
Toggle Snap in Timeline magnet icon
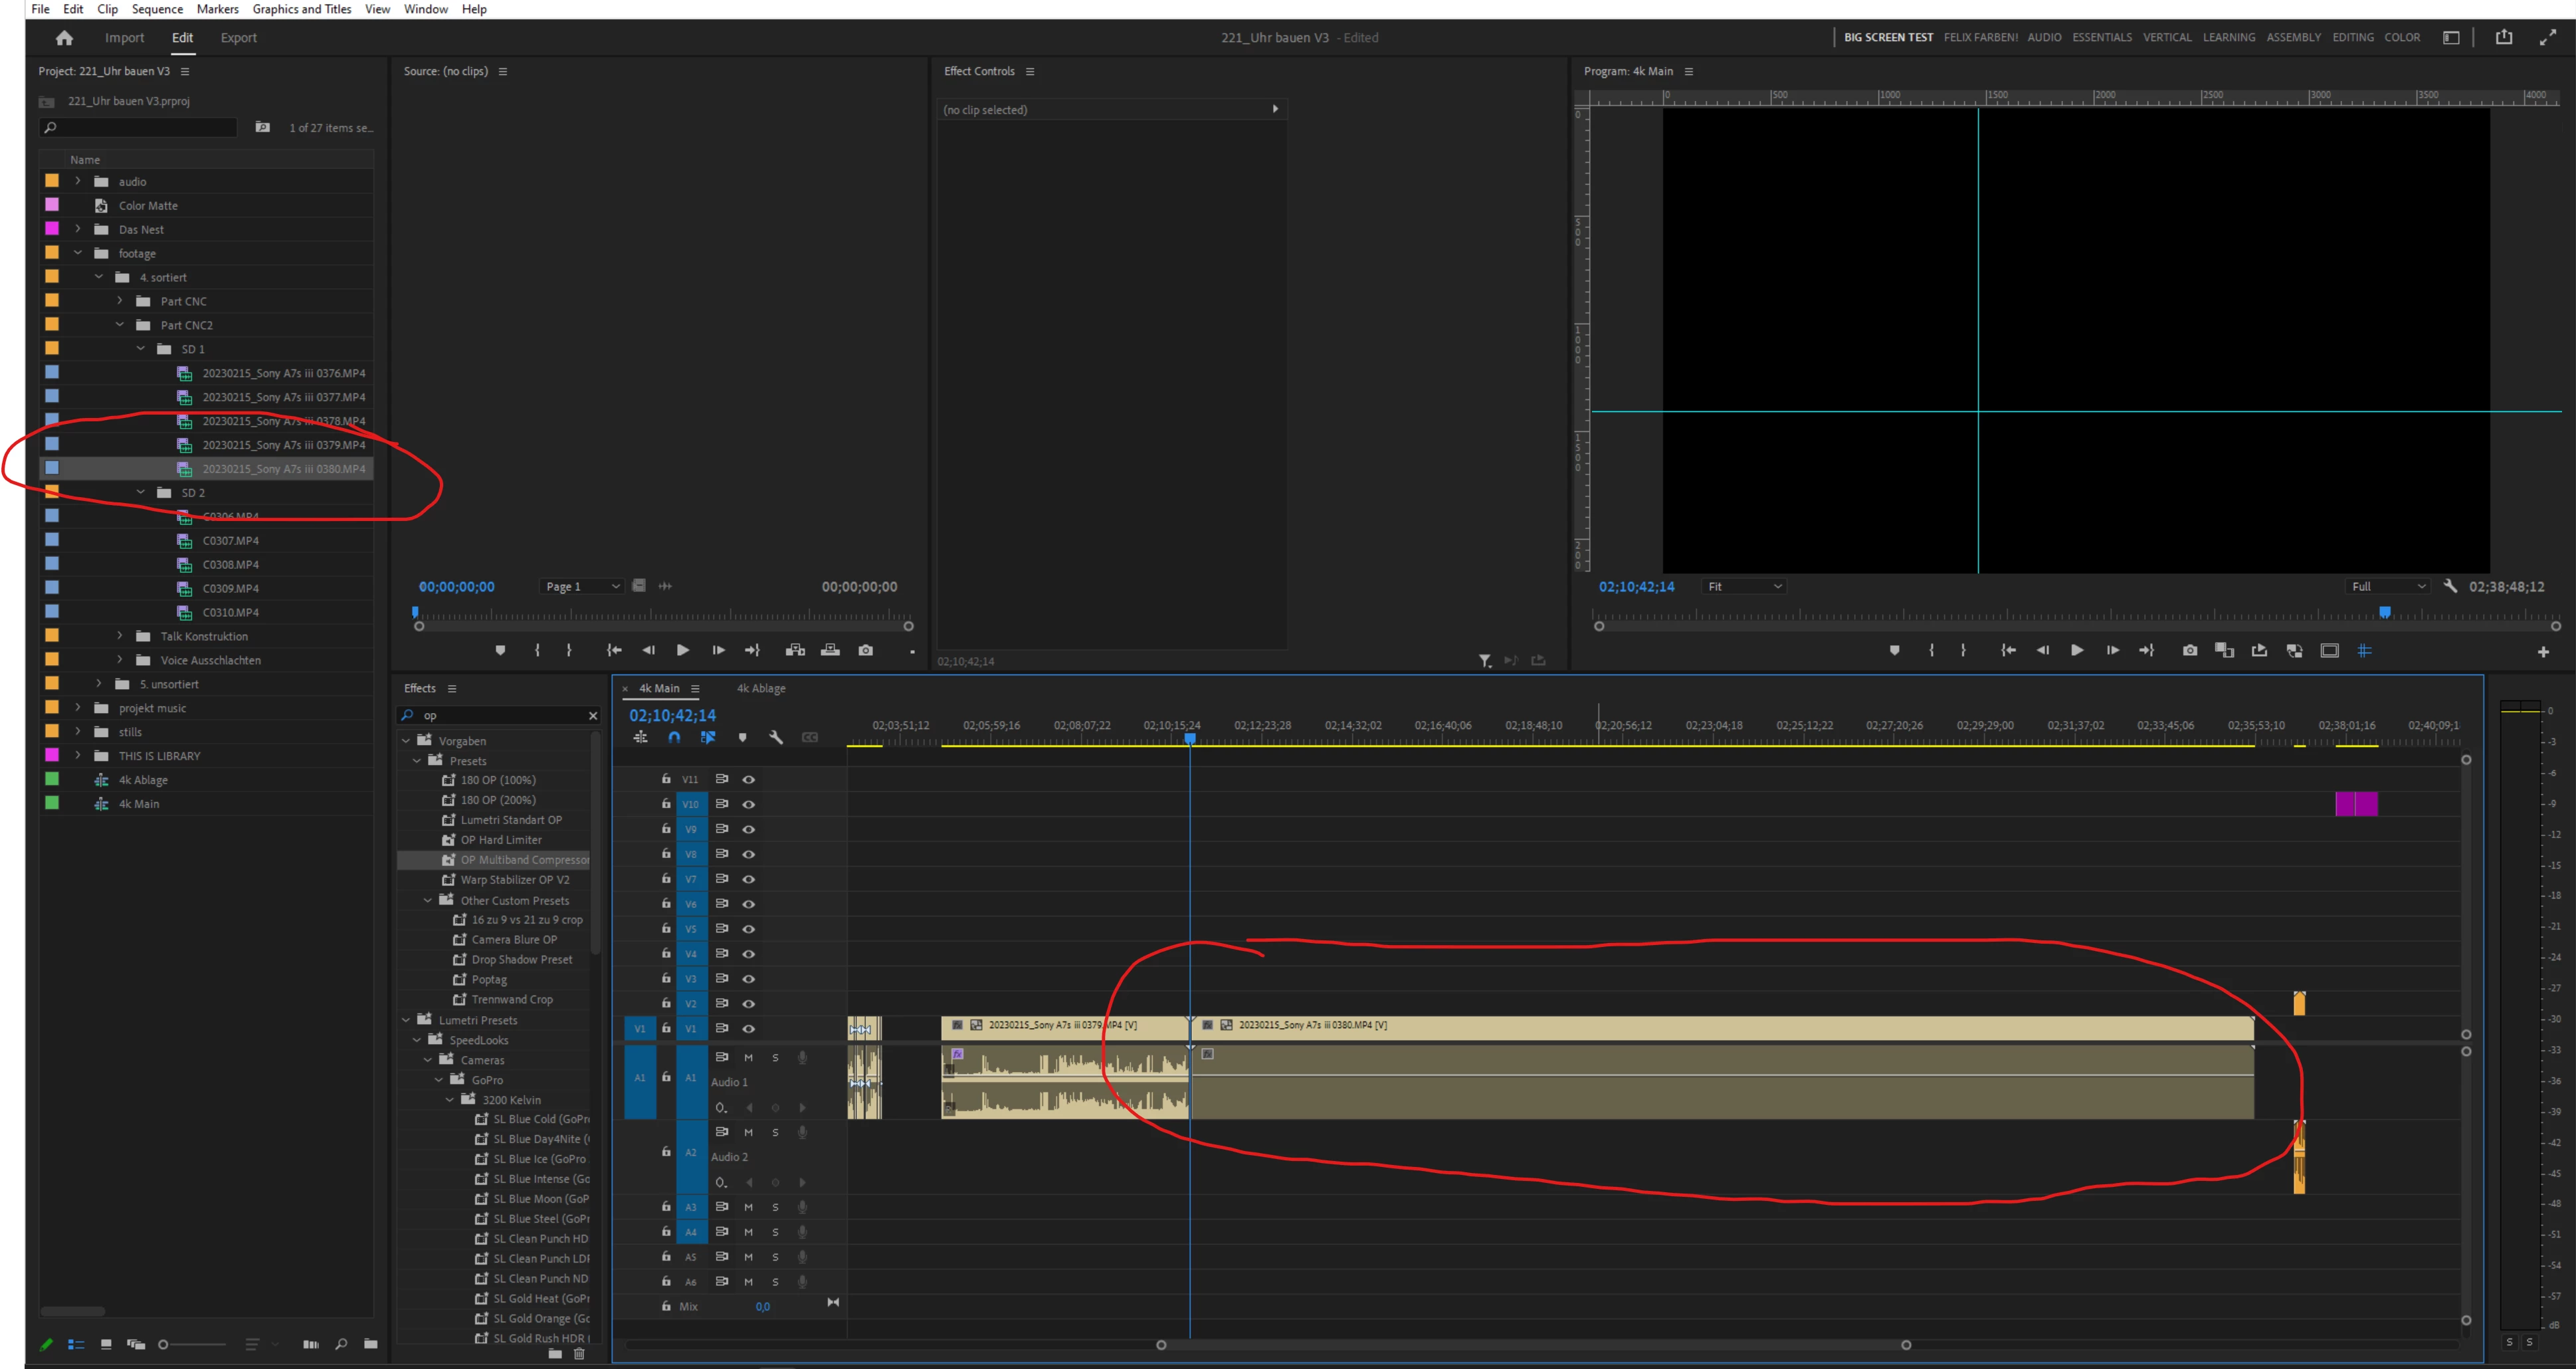click(x=674, y=737)
